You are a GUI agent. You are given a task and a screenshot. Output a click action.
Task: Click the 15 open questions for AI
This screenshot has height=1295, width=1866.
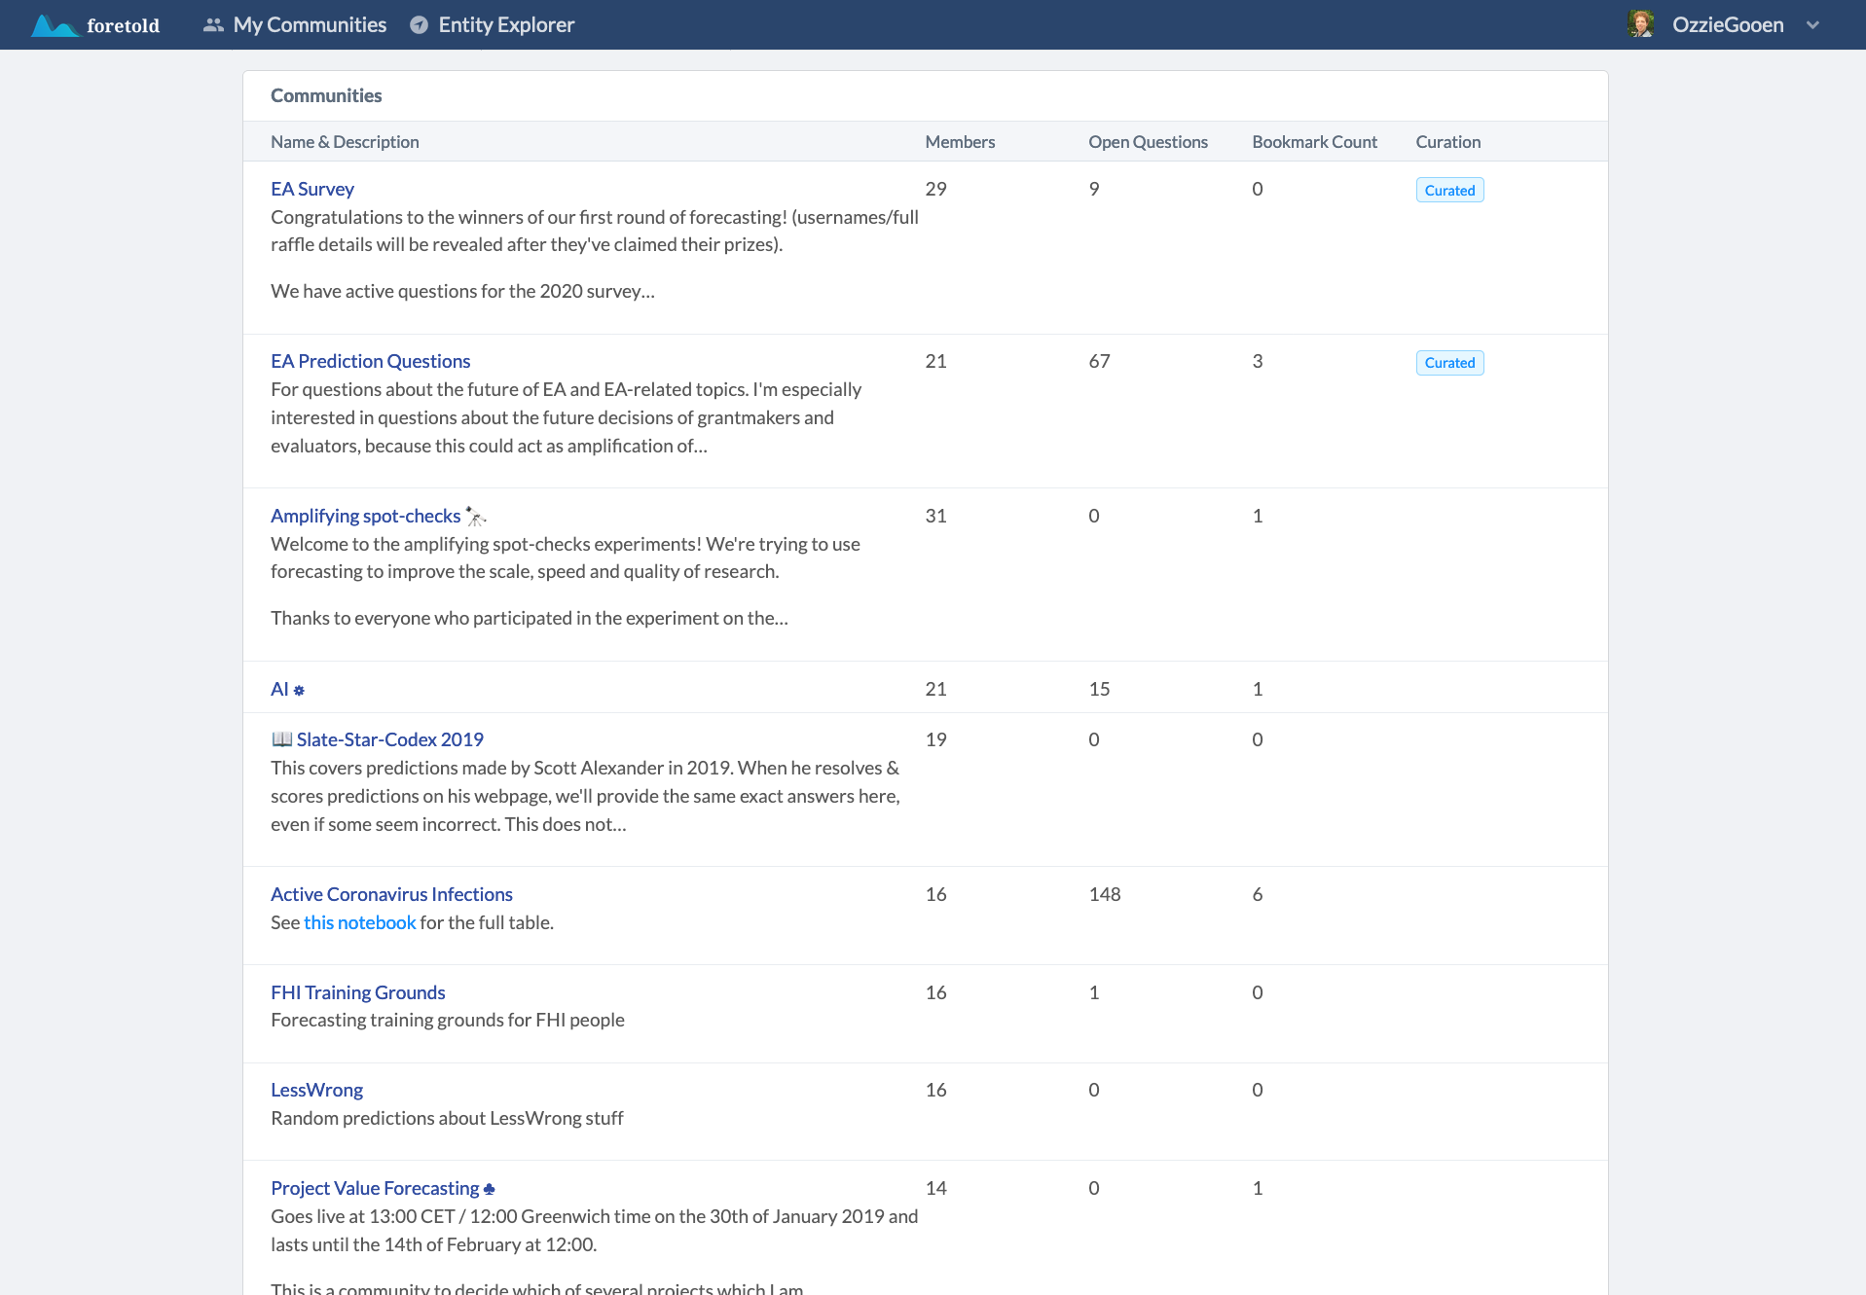1099,689
